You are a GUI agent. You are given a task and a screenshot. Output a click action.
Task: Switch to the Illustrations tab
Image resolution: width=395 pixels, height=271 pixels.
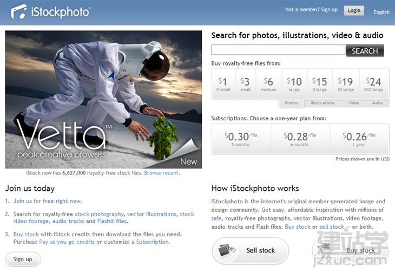[x=322, y=102]
